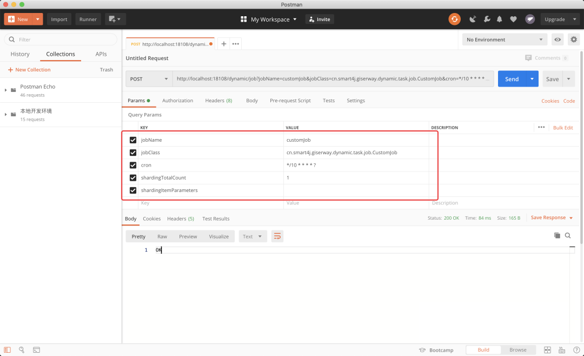Open the wrench settings icon
The width and height of the screenshot is (584, 356).
(487, 19)
